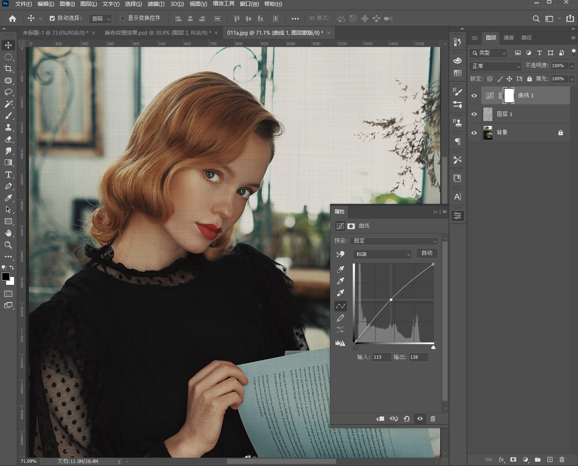Select the Eyedropper tool in the toolbar

[x=8, y=198]
